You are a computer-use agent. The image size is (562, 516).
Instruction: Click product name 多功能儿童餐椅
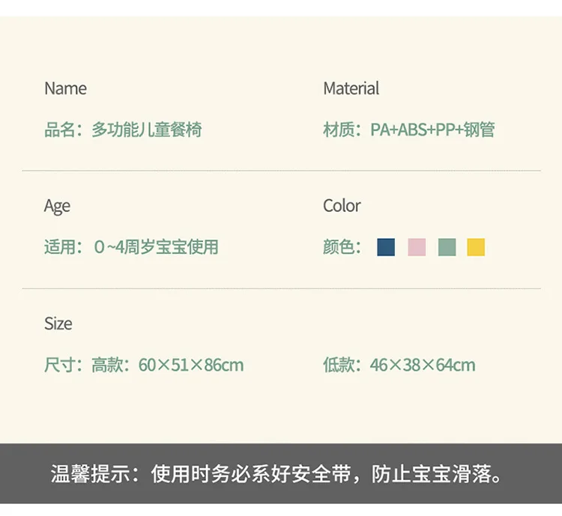[147, 130]
